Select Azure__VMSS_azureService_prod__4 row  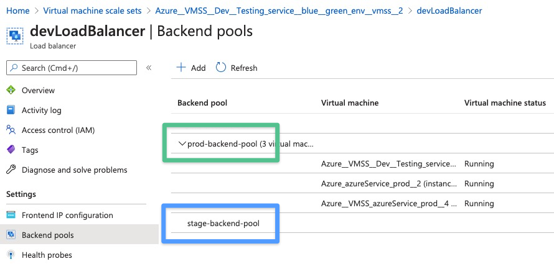(x=388, y=204)
